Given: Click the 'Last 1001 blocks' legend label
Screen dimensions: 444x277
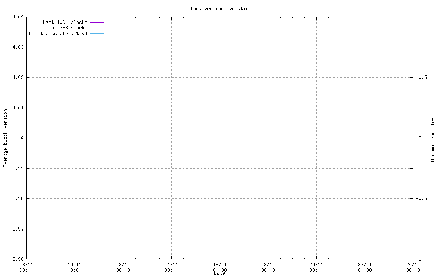Looking at the screenshot, I should coord(65,23).
